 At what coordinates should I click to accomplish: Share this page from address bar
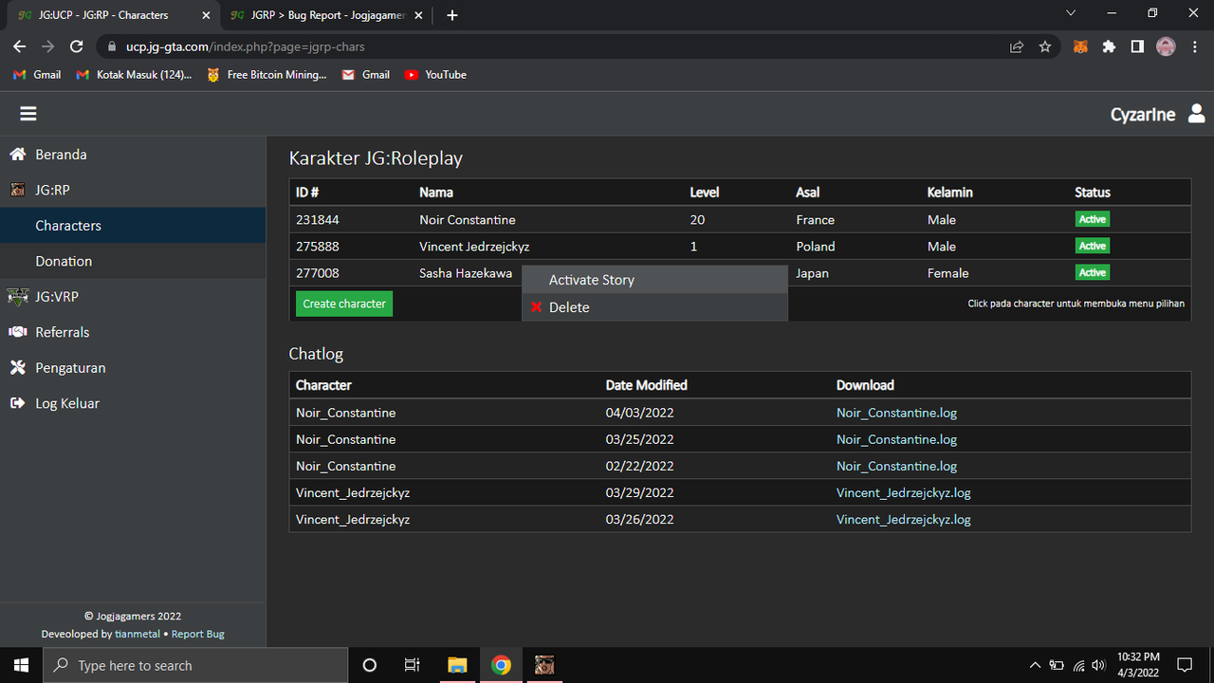point(1017,46)
